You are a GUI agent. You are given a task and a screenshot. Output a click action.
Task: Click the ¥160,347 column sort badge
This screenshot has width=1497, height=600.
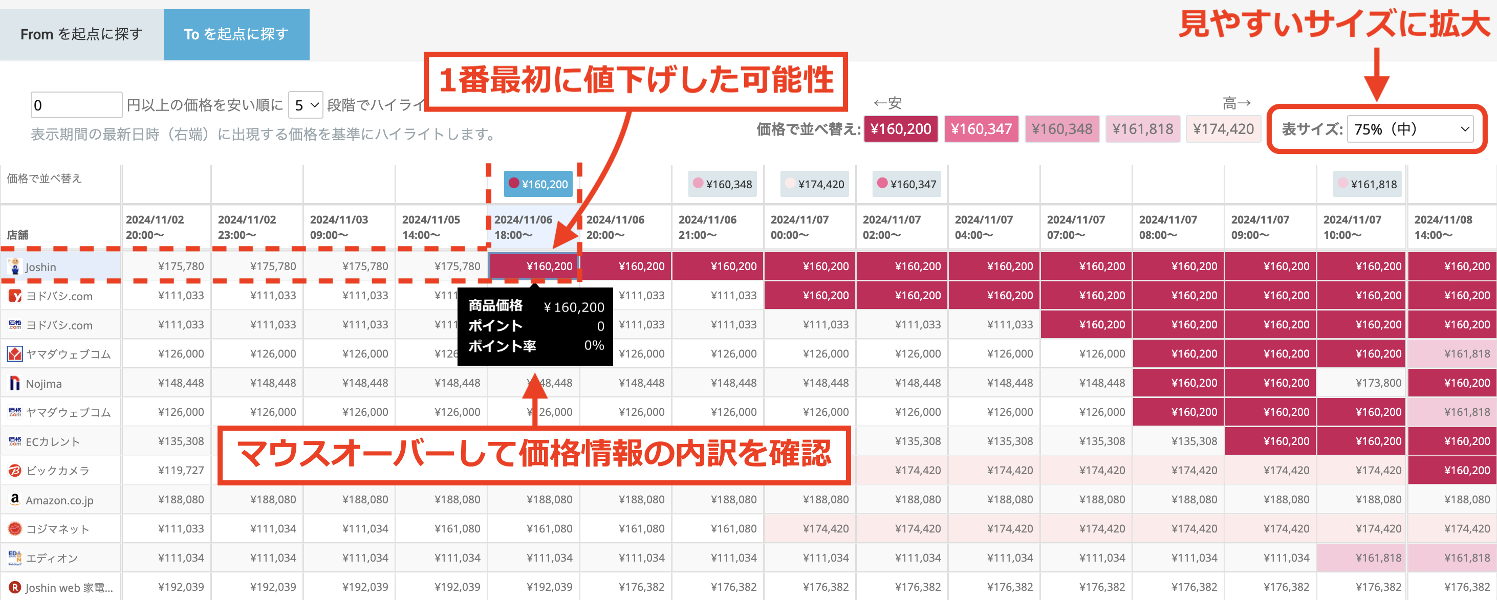tap(906, 184)
